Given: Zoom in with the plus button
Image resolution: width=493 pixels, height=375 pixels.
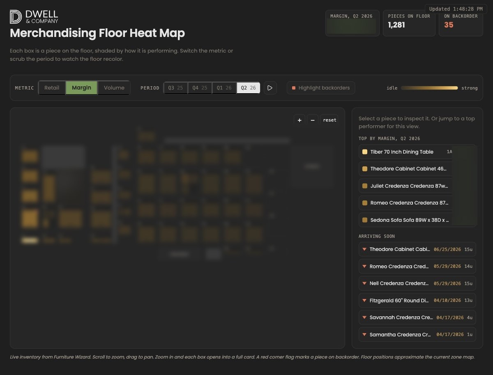Looking at the screenshot, I should 299,120.
